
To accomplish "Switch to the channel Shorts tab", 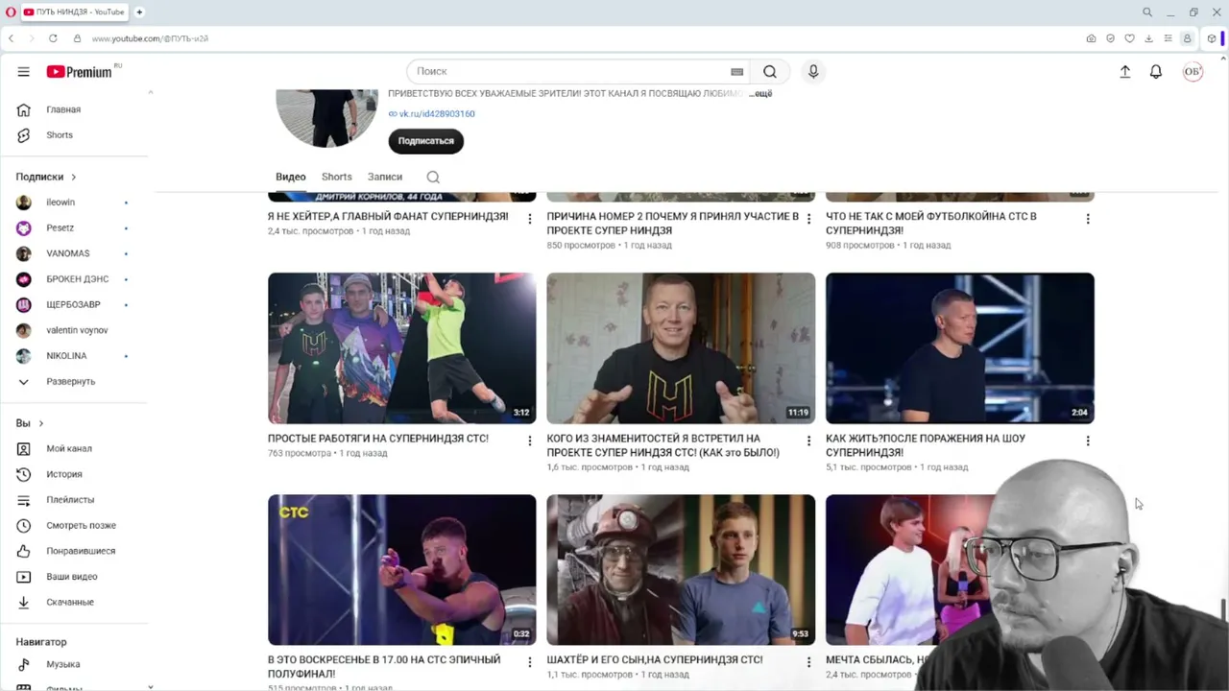I will 337,177.
